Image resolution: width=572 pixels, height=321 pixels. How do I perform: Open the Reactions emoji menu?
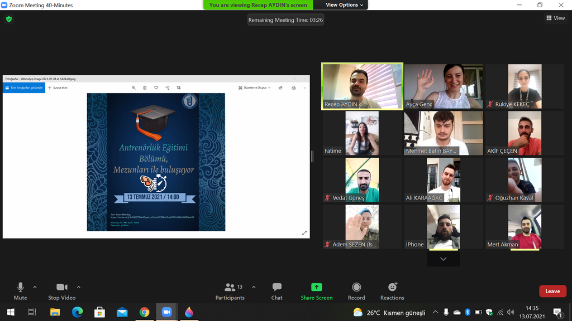pyautogui.click(x=392, y=288)
